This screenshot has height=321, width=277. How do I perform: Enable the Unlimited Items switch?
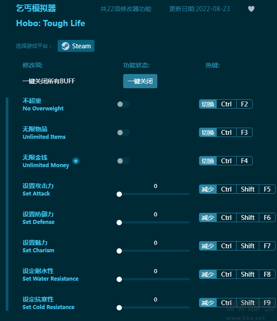click(x=123, y=133)
